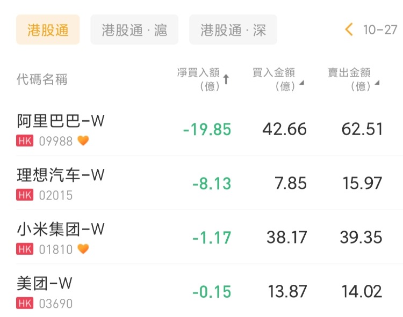
Task: Select buy amount 42.66
Action: 284,129
